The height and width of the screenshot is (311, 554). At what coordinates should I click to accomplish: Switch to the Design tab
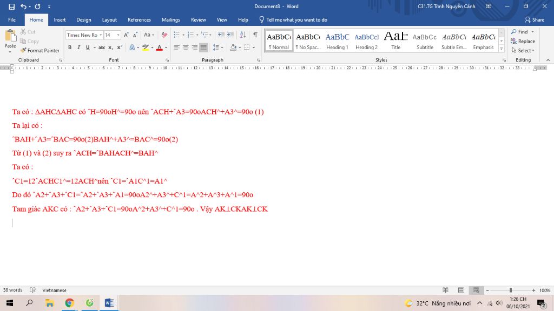84,20
